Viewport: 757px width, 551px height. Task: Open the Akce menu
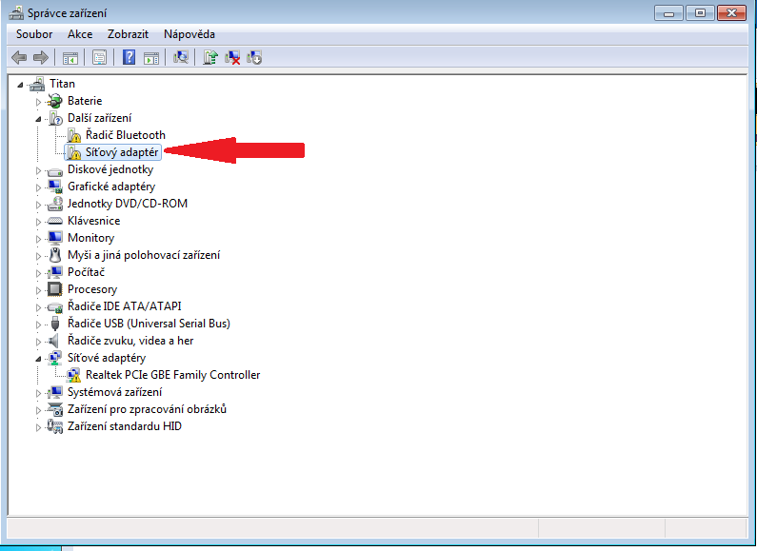coord(80,34)
